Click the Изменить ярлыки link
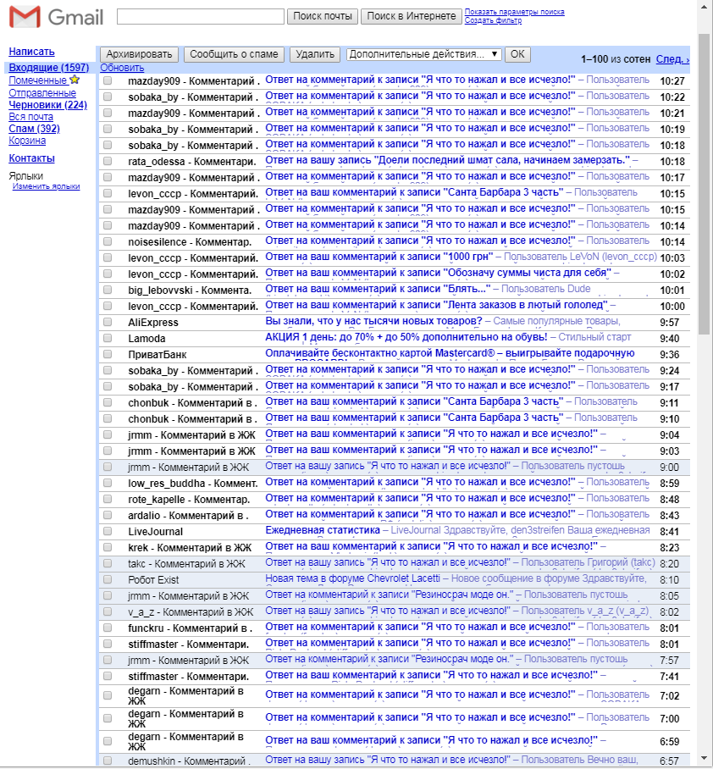This screenshot has height=769, width=713. [x=46, y=186]
